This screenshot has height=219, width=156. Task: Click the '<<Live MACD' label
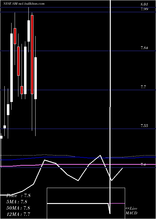point(131,211)
